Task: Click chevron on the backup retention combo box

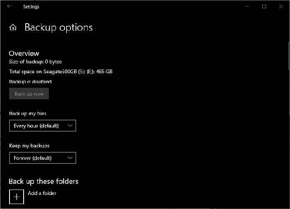Action: tap(70, 158)
